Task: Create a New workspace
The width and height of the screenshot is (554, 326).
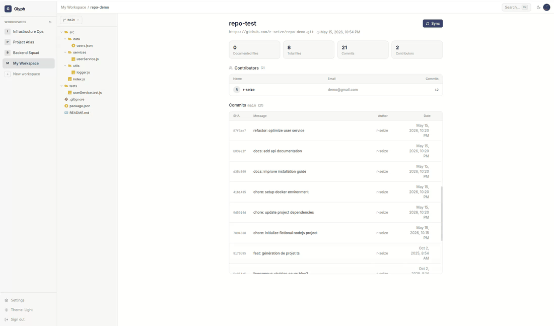Action: coord(29,74)
